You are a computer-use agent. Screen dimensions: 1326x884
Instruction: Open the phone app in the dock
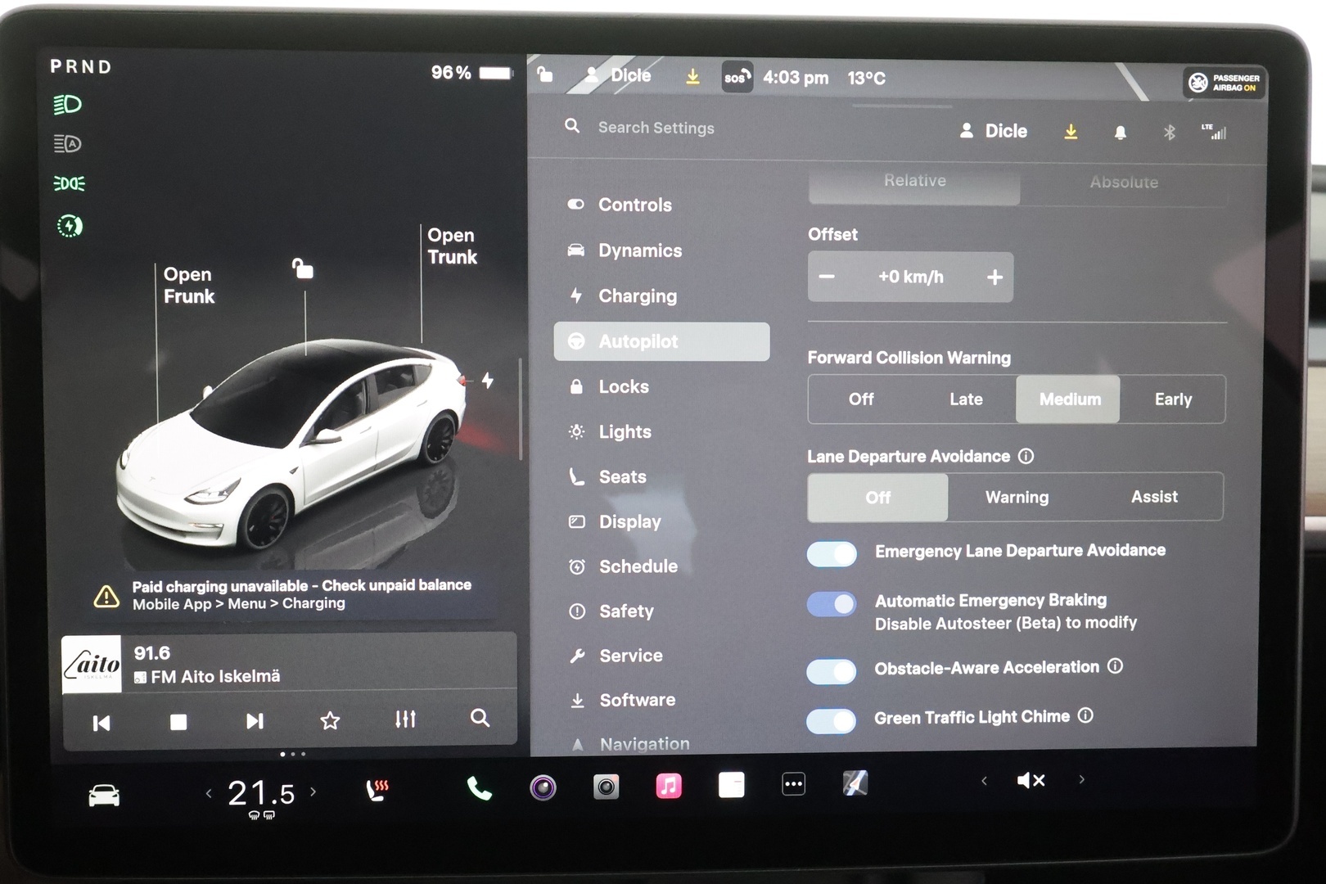coord(480,787)
